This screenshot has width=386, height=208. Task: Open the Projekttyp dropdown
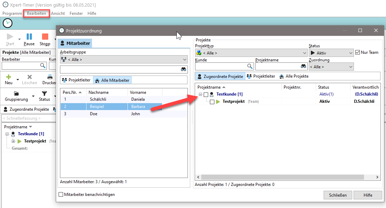251,53
